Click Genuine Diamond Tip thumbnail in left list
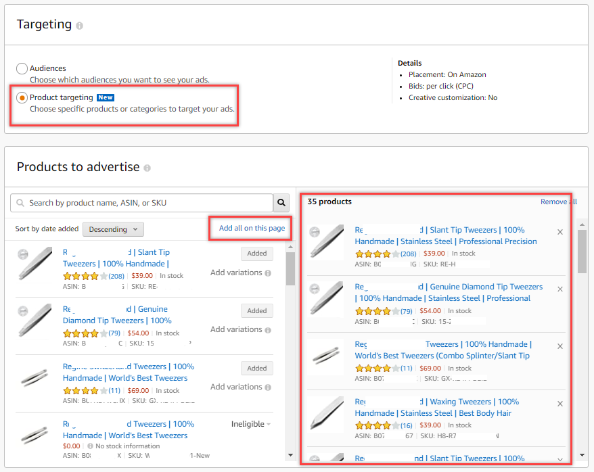The height and width of the screenshot is (472, 594). (x=34, y=321)
